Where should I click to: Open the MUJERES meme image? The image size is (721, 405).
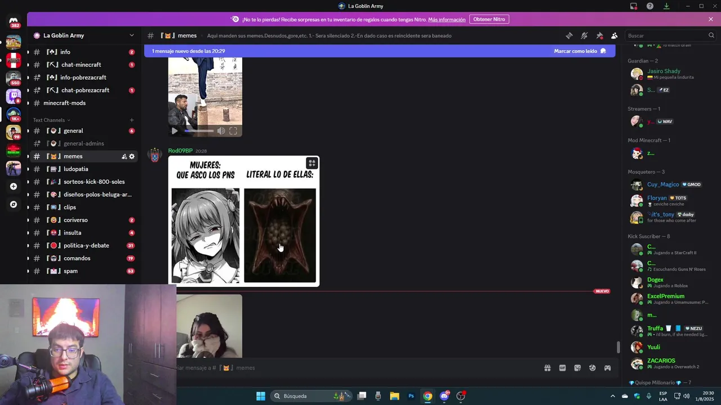click(244, 221)
